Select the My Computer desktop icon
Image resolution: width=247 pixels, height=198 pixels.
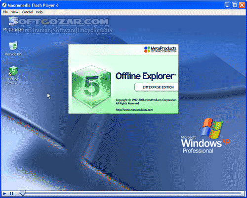pos(13,24)
